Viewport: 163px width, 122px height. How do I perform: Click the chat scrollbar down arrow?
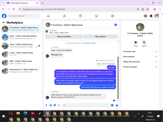pyautogui.click(x=118, y=101)
